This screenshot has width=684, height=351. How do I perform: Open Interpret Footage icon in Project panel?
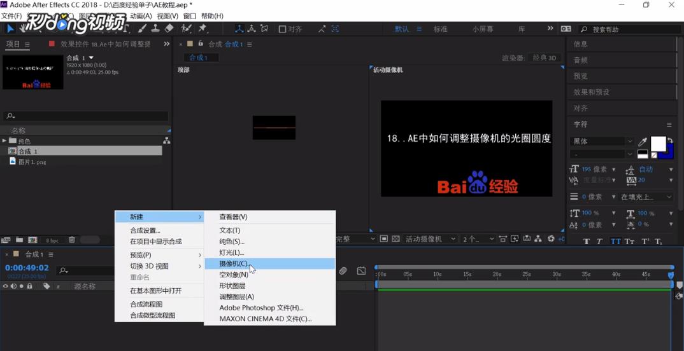(x=6, y=240)
